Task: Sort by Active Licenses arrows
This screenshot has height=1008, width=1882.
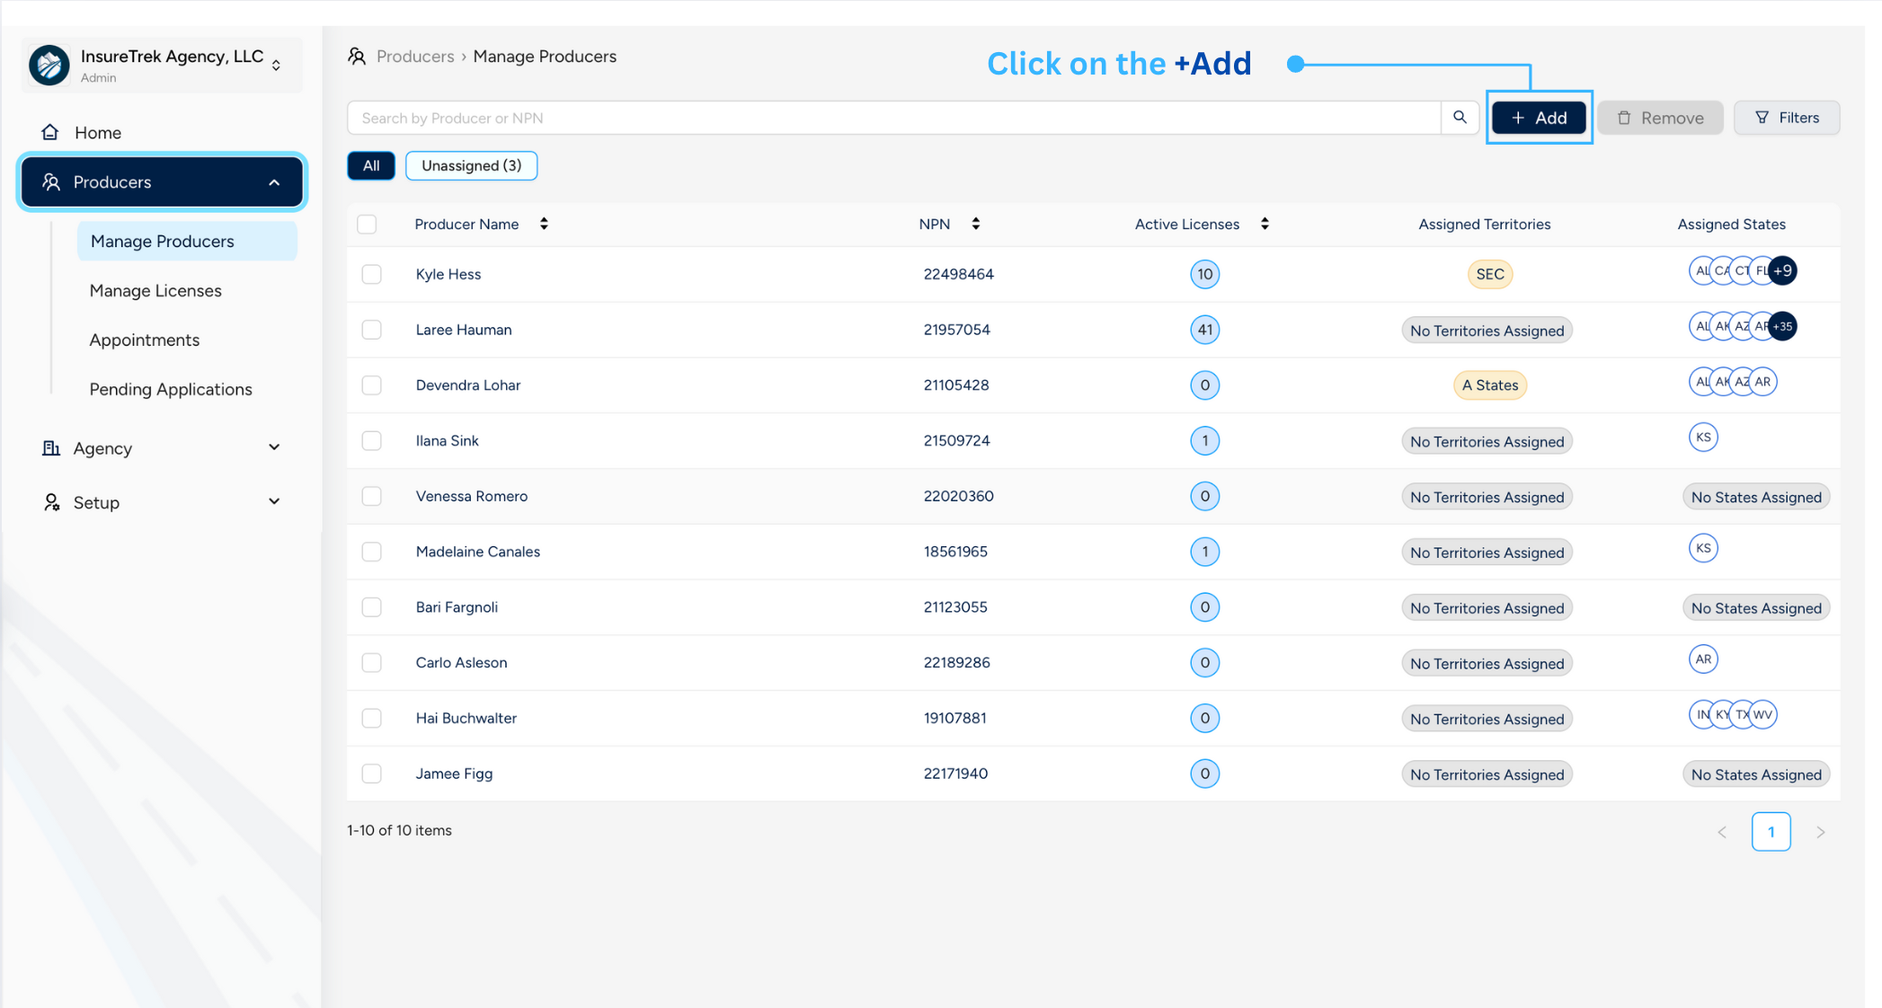Action: pyautogui.click(x=1265, y=224)
